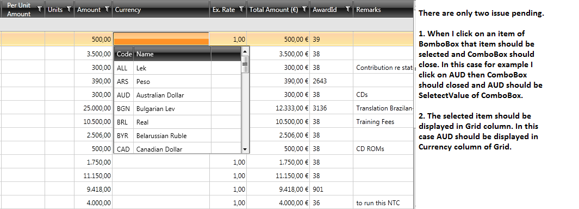The image size is (579, 209).
Task: Click the Name header in dropdown
Action: pyautogui.click(x=172, y=54)
